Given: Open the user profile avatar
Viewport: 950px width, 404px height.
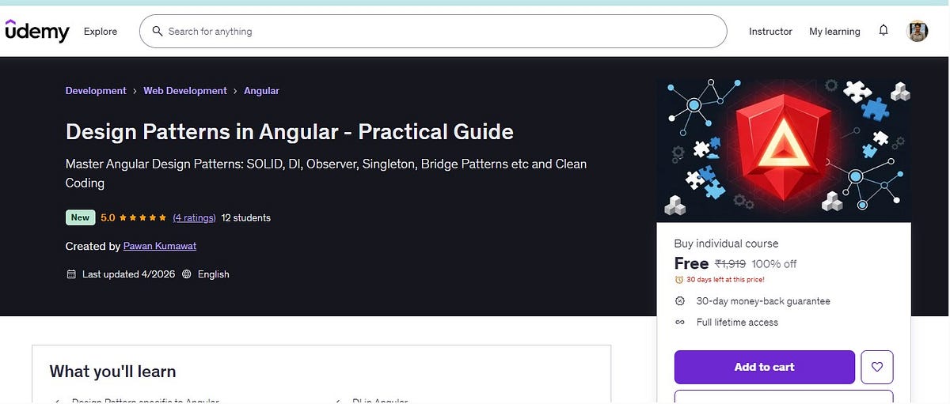Looking at the screenshot, I should [917, 32].
